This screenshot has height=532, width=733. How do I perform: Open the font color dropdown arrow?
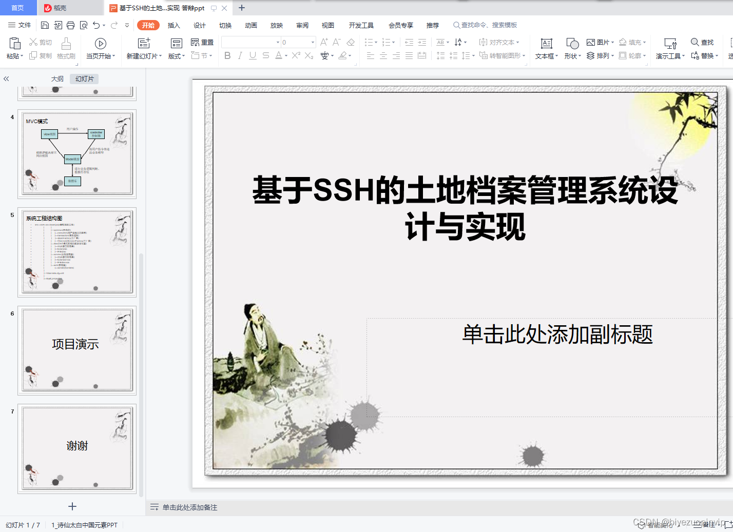[x=286, y=55]
